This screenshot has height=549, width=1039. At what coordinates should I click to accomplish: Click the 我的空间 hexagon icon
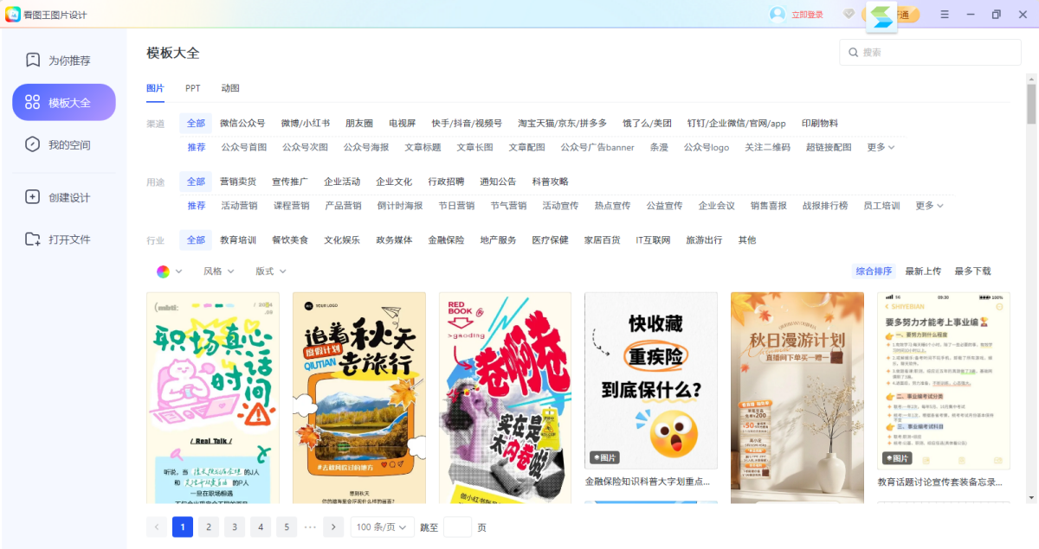click(33, 144)
